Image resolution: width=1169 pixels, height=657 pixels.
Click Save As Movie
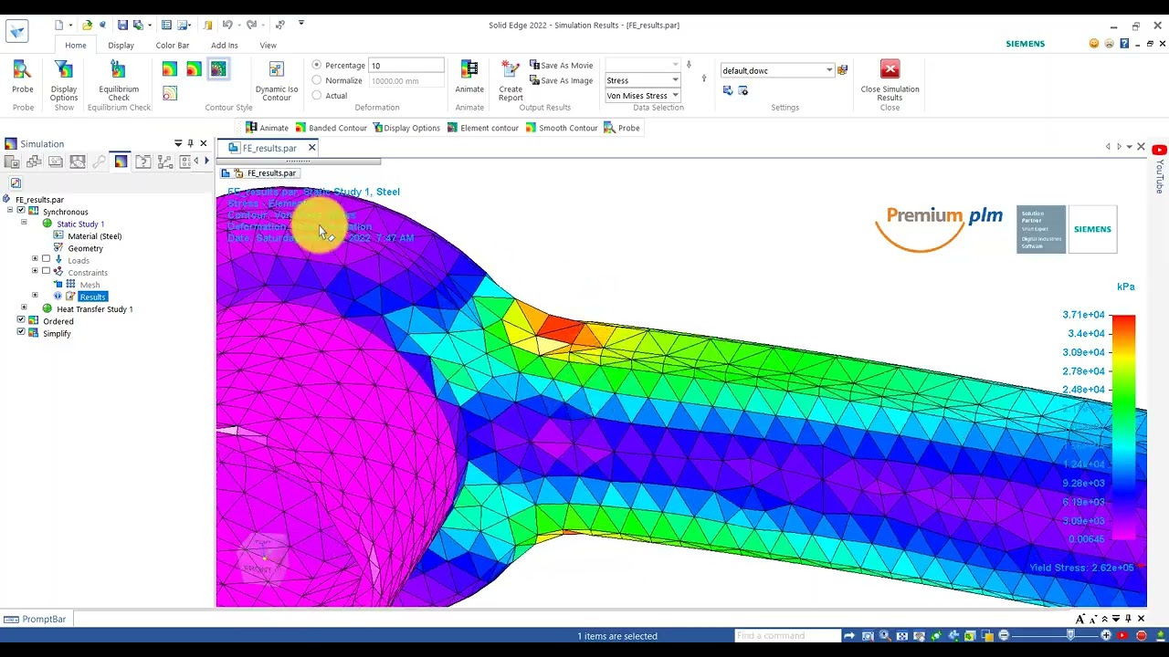click(x=561, y=65)
